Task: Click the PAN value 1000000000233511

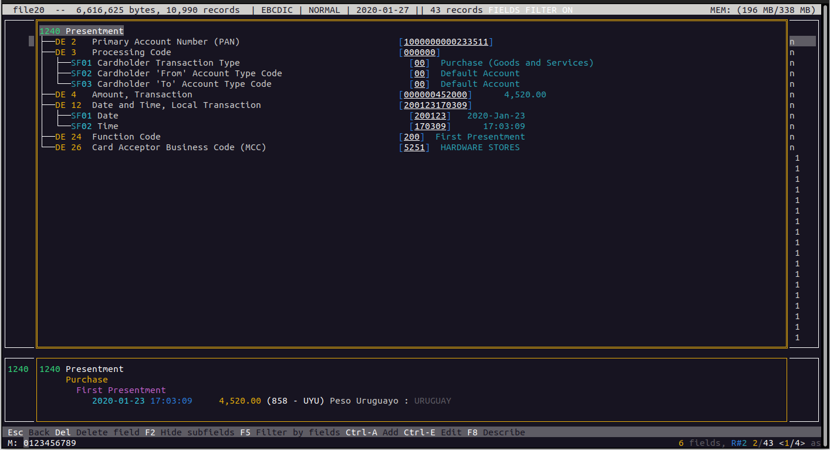Action: 446,42
